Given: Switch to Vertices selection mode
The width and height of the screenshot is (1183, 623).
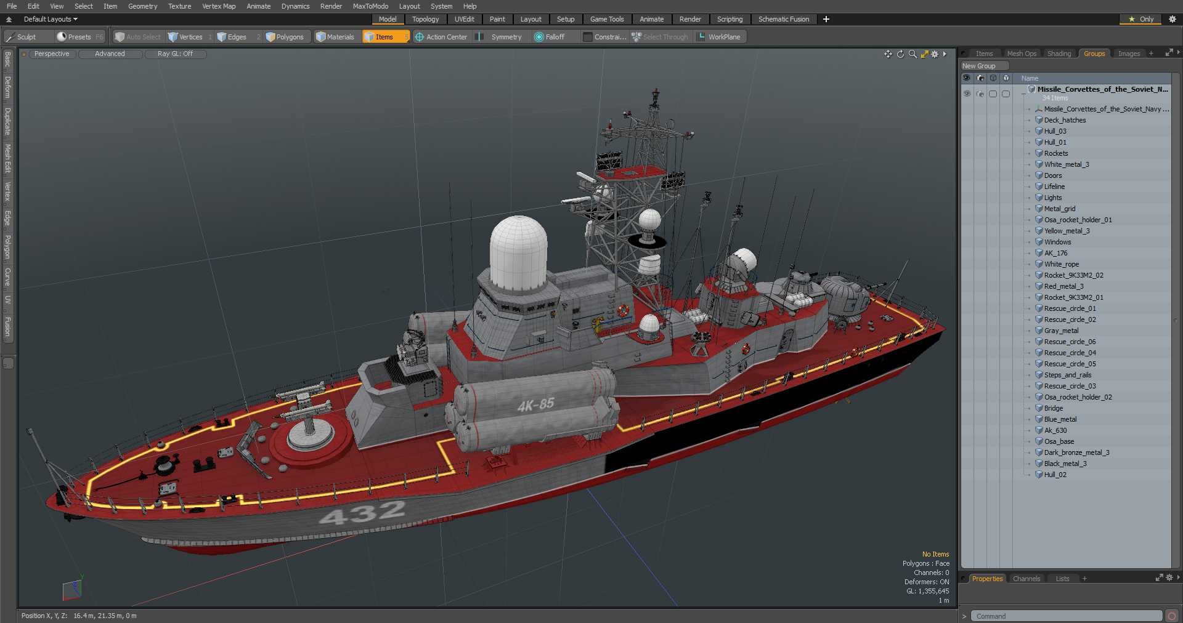Looking at the screenshot, I should [190, 37].
